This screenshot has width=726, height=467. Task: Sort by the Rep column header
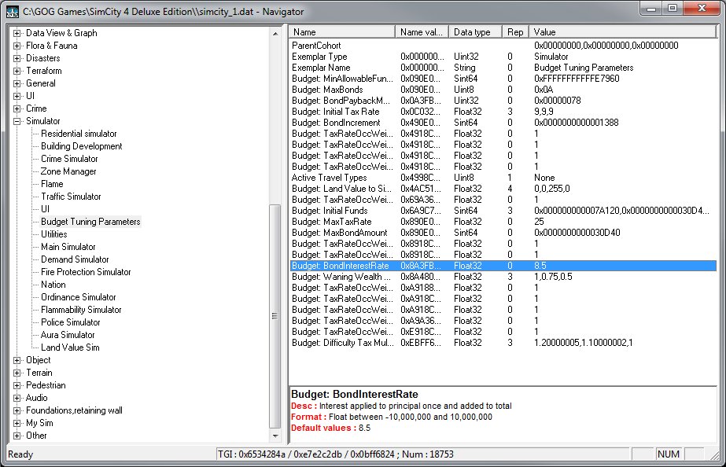click(515, 32)
